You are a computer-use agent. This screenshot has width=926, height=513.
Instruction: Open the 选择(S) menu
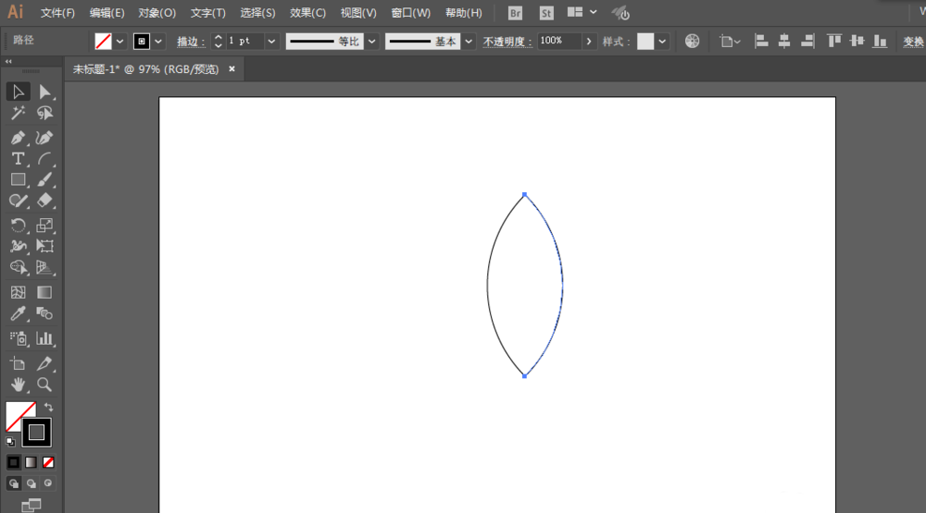pos(257,13)
